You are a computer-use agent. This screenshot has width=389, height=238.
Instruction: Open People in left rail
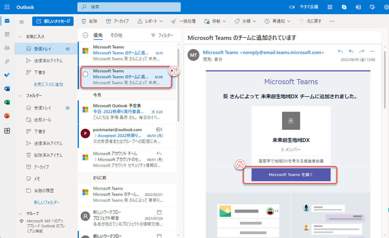(7, 48)
